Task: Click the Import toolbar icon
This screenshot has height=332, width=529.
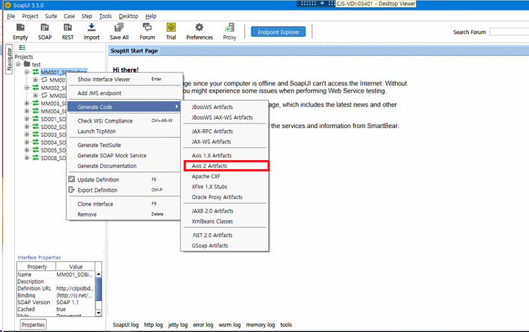Action: [91, 27]
